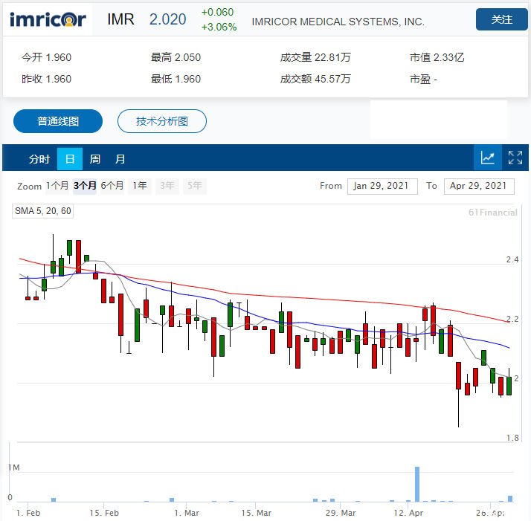Set zoom range to 6个月
The height and width of the screenshot is (521, 531).
[112, 186]
